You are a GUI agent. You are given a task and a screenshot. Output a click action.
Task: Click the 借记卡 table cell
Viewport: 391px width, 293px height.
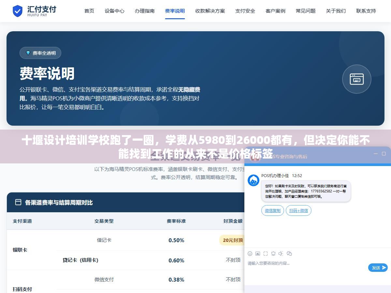tap(104, 240)
